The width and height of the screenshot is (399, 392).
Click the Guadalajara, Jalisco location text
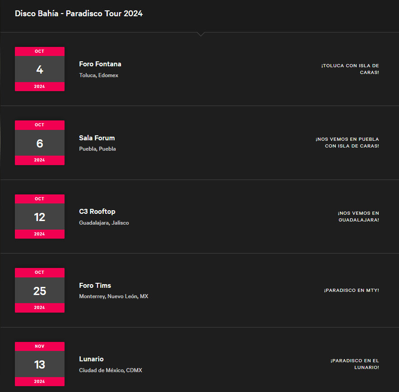[x=104, y=223]
